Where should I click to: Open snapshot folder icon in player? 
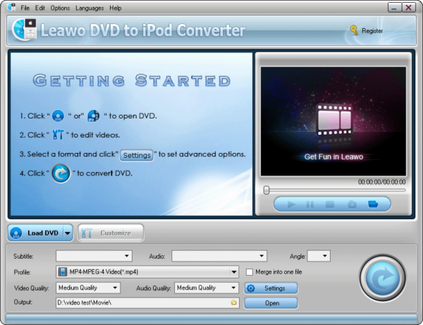pos(374,204)
